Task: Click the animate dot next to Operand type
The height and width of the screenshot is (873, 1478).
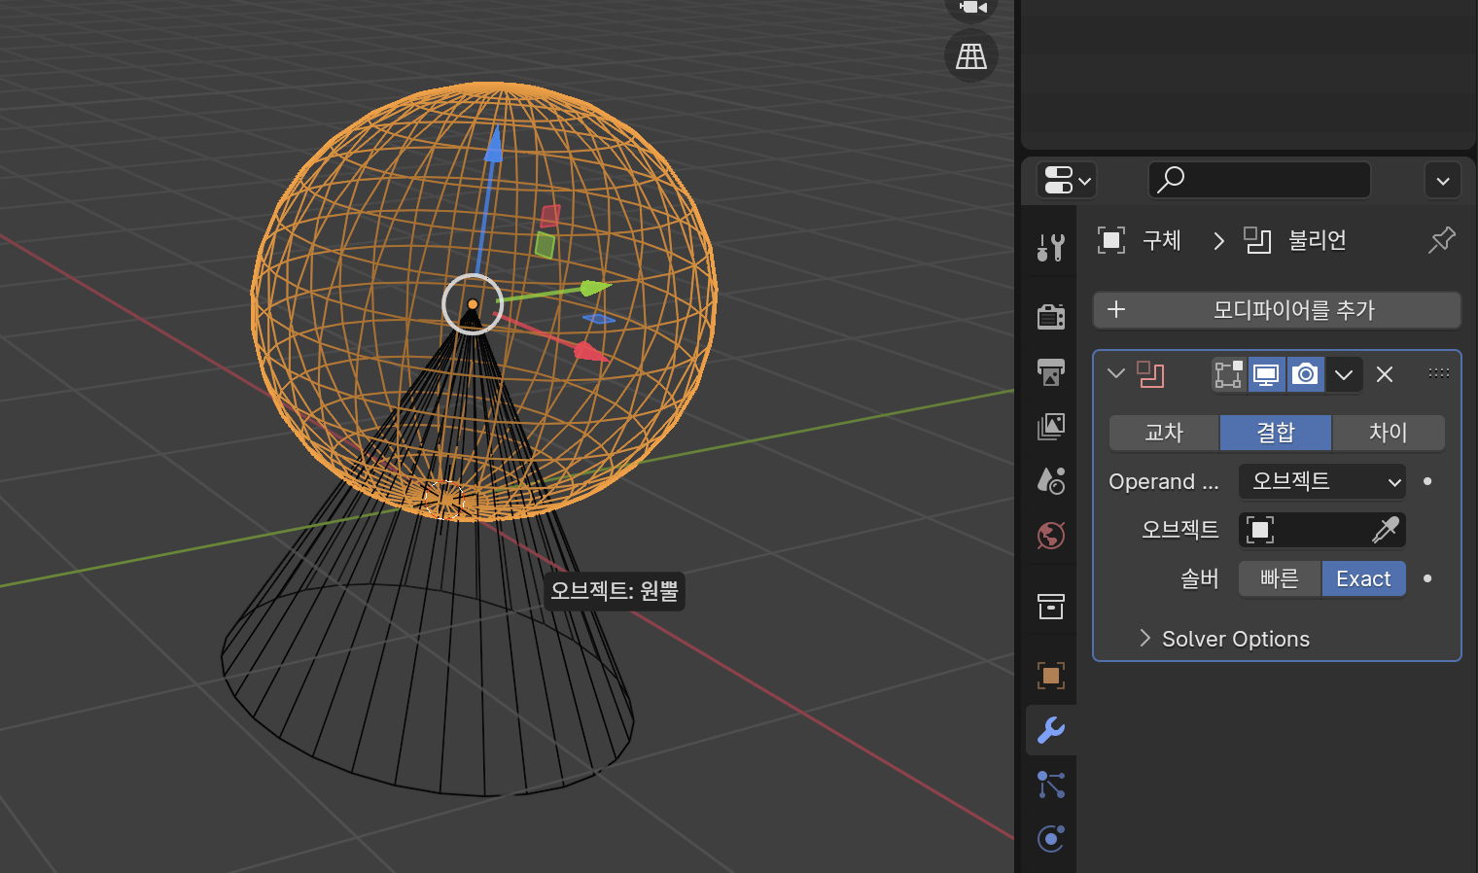Action: point(1427,481)
